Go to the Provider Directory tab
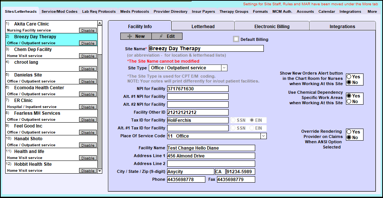 [x=171, y=12]
